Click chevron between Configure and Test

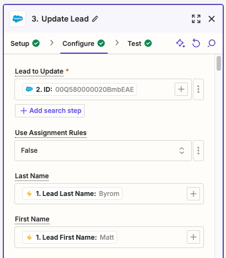[117, 43]
